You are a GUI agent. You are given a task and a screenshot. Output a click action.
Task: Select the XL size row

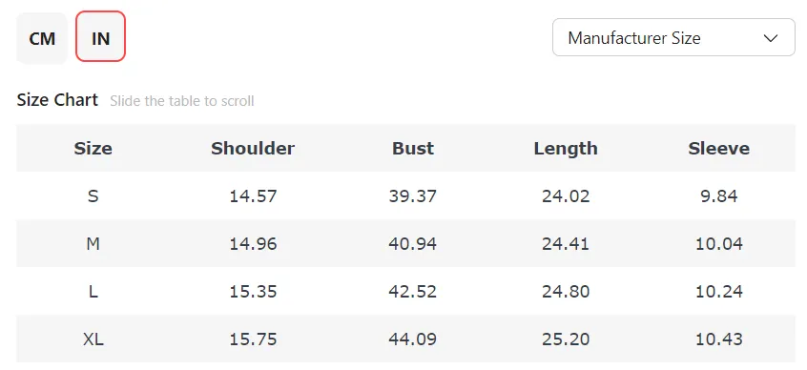pyautogui.click(x=406, y=339)
